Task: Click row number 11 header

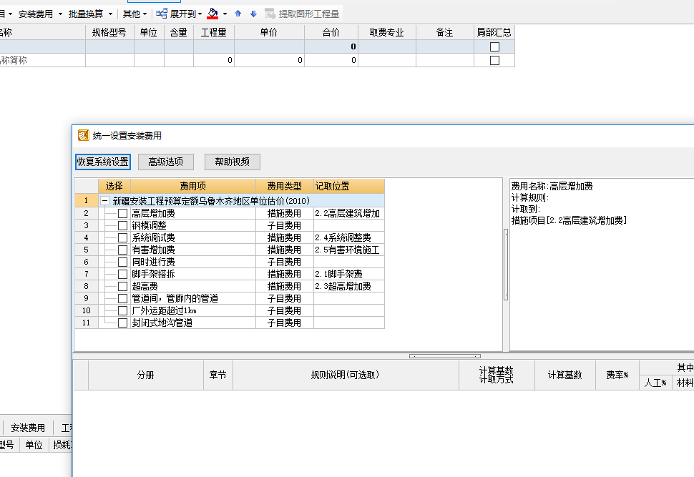Action: [x=87, y=323]
